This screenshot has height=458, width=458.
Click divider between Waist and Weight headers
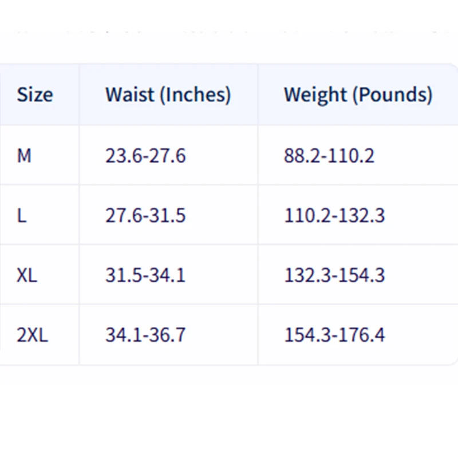pos(258,94)
